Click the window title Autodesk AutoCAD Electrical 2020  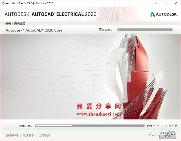click(x=30, y=3)
